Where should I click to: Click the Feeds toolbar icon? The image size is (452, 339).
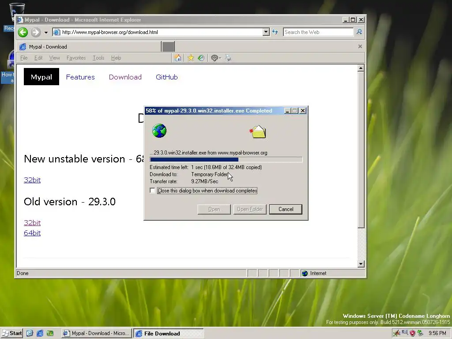(x=214, y=58)
